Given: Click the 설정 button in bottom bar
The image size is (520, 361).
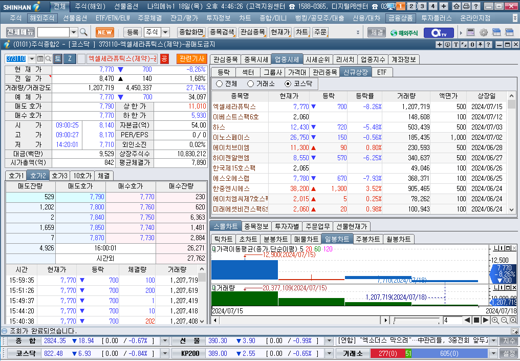Looking at the screenshot, I should coord(509,353).
